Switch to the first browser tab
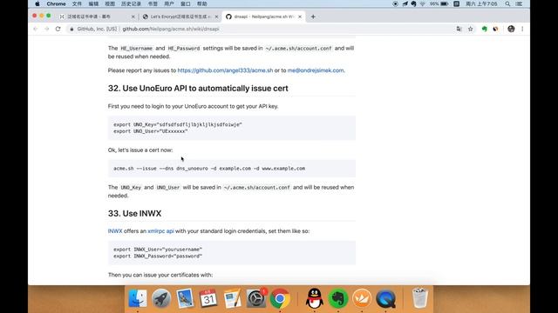 96,17
